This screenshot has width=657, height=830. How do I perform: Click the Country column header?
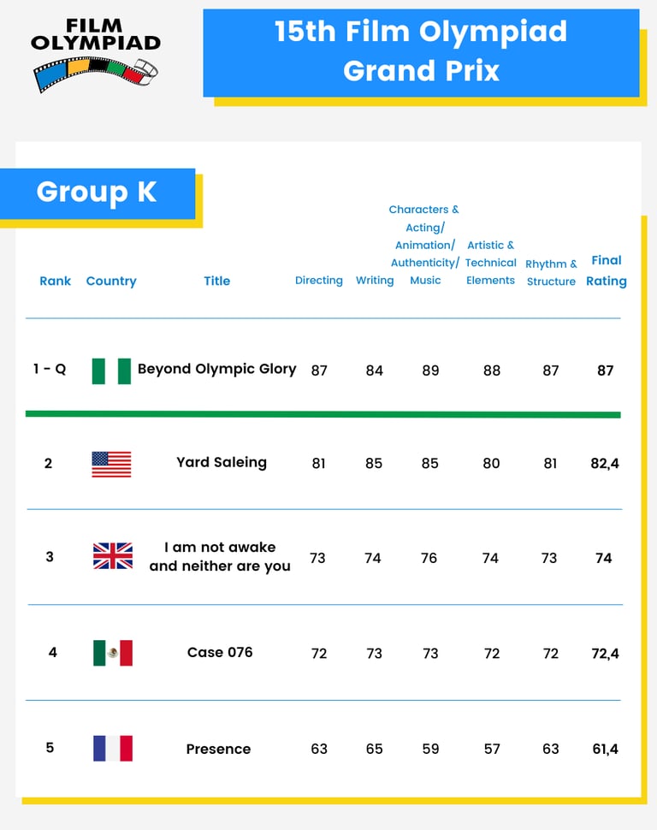coord(111,281)
